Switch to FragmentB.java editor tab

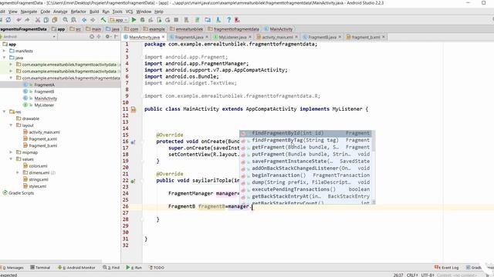pyautogui.click(x=322, y=37)
